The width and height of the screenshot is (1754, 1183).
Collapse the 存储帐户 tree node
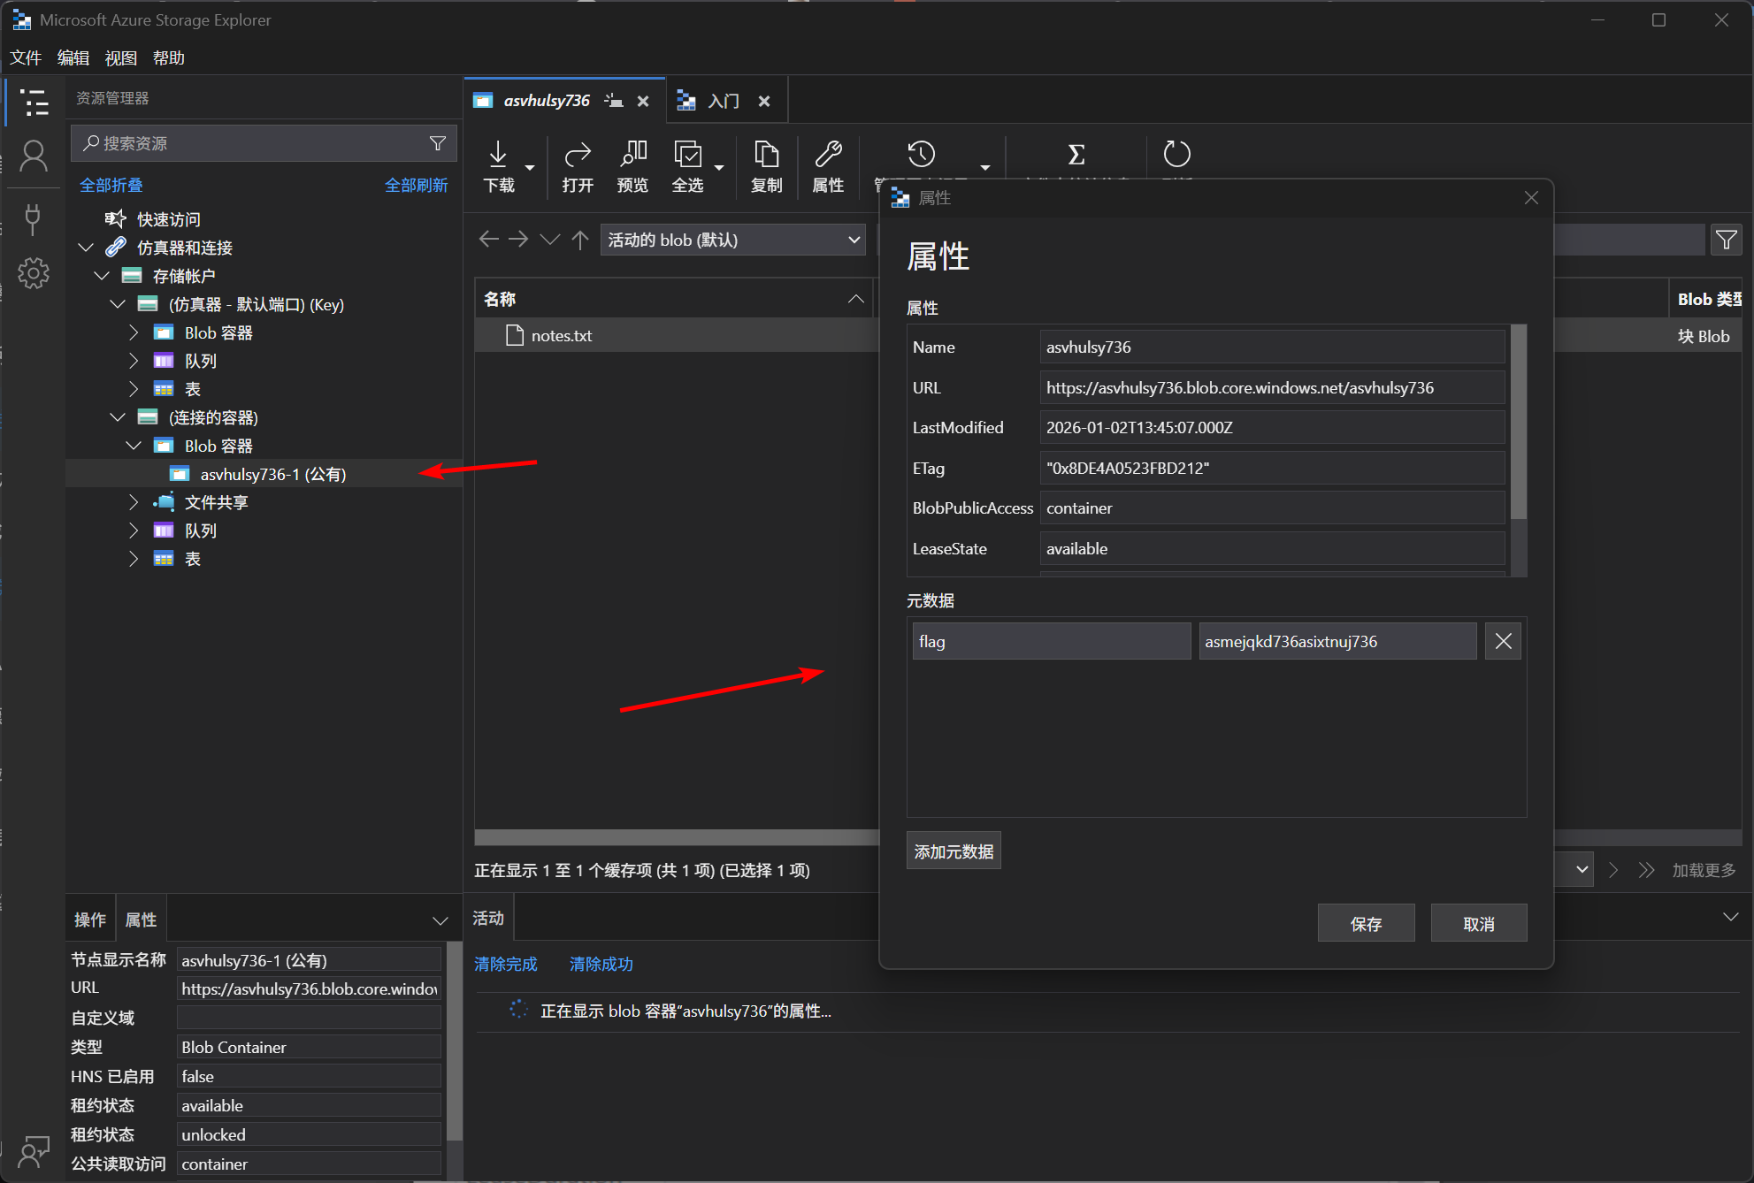click(x=102, y=276)
